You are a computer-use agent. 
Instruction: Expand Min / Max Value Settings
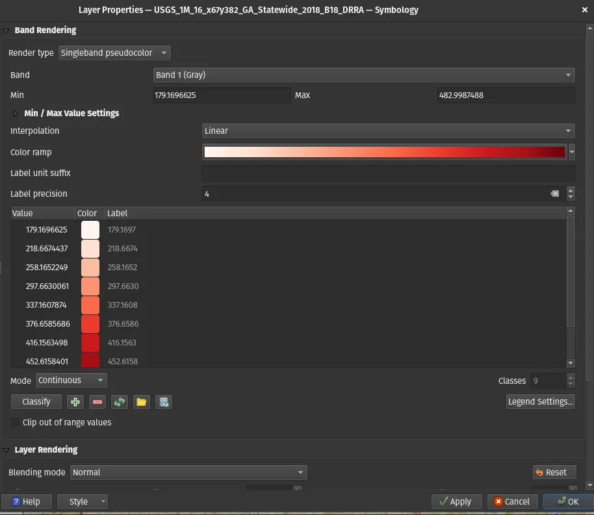pos(16,113)
